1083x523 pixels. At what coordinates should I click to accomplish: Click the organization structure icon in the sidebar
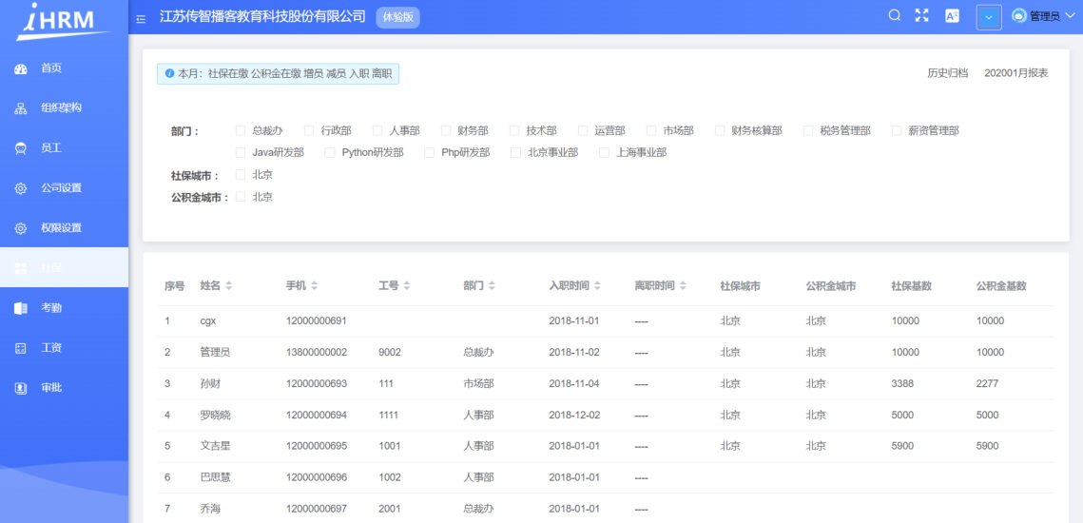click(x=21, y=108)
